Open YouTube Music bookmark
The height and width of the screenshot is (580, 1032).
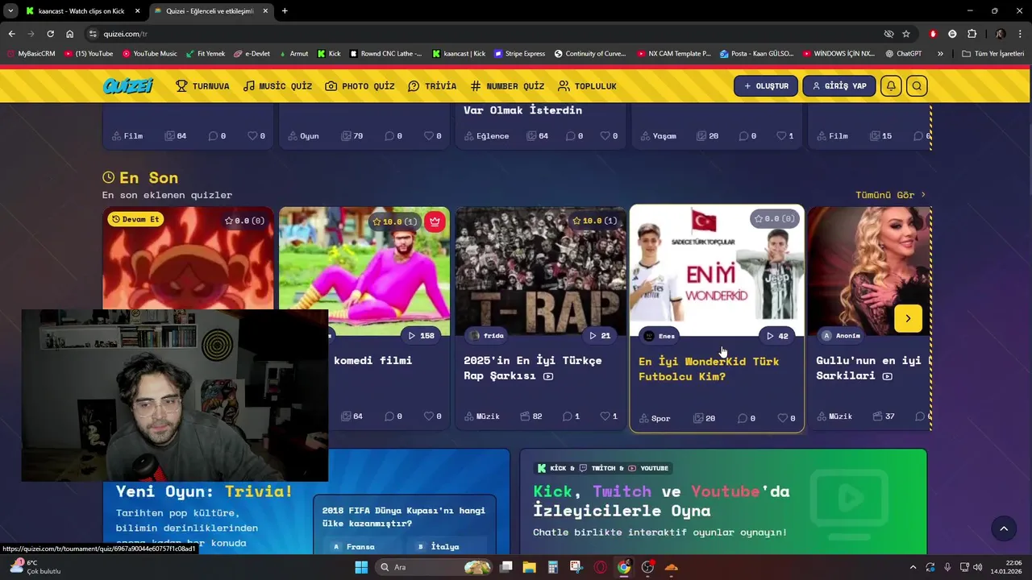coord(149,54)
